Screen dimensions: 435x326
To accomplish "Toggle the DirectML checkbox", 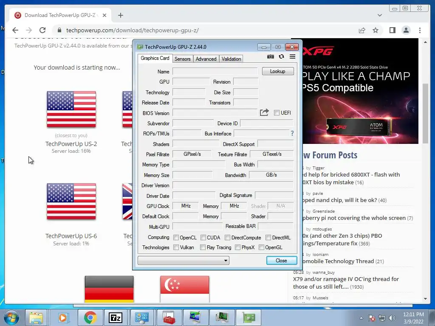I will coord(268,238).
